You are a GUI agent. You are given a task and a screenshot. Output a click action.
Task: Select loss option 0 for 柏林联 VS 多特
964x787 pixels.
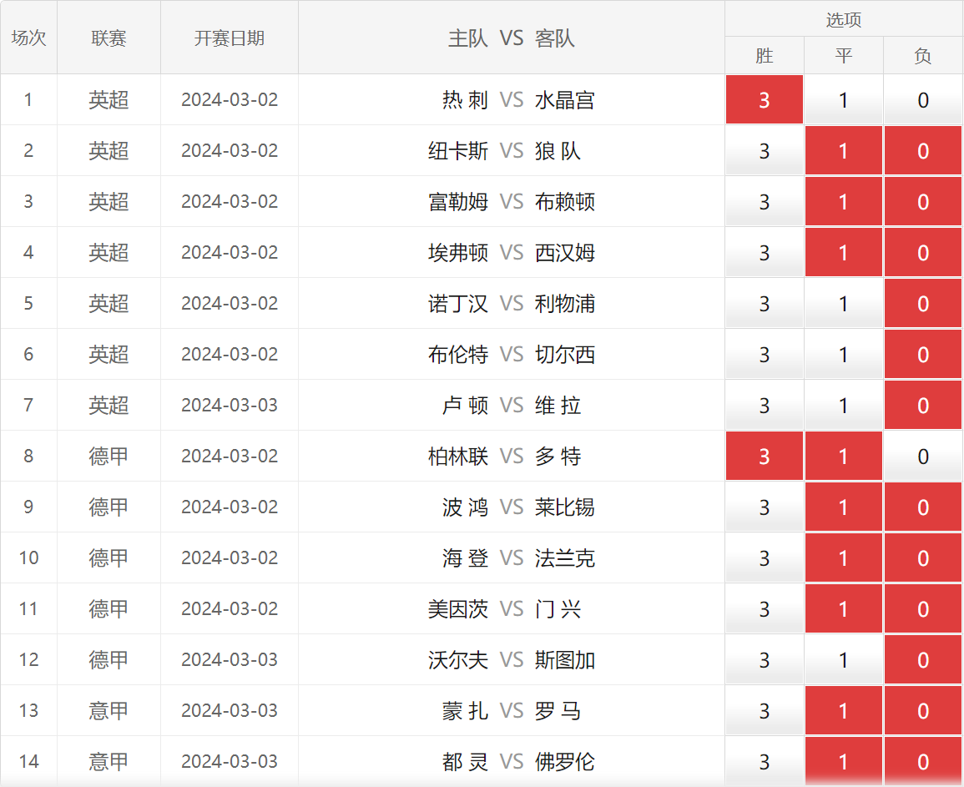pos(923,457)
